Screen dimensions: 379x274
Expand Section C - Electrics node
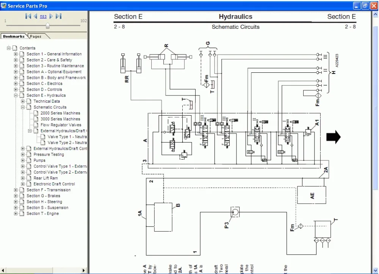tap(16, 84)
